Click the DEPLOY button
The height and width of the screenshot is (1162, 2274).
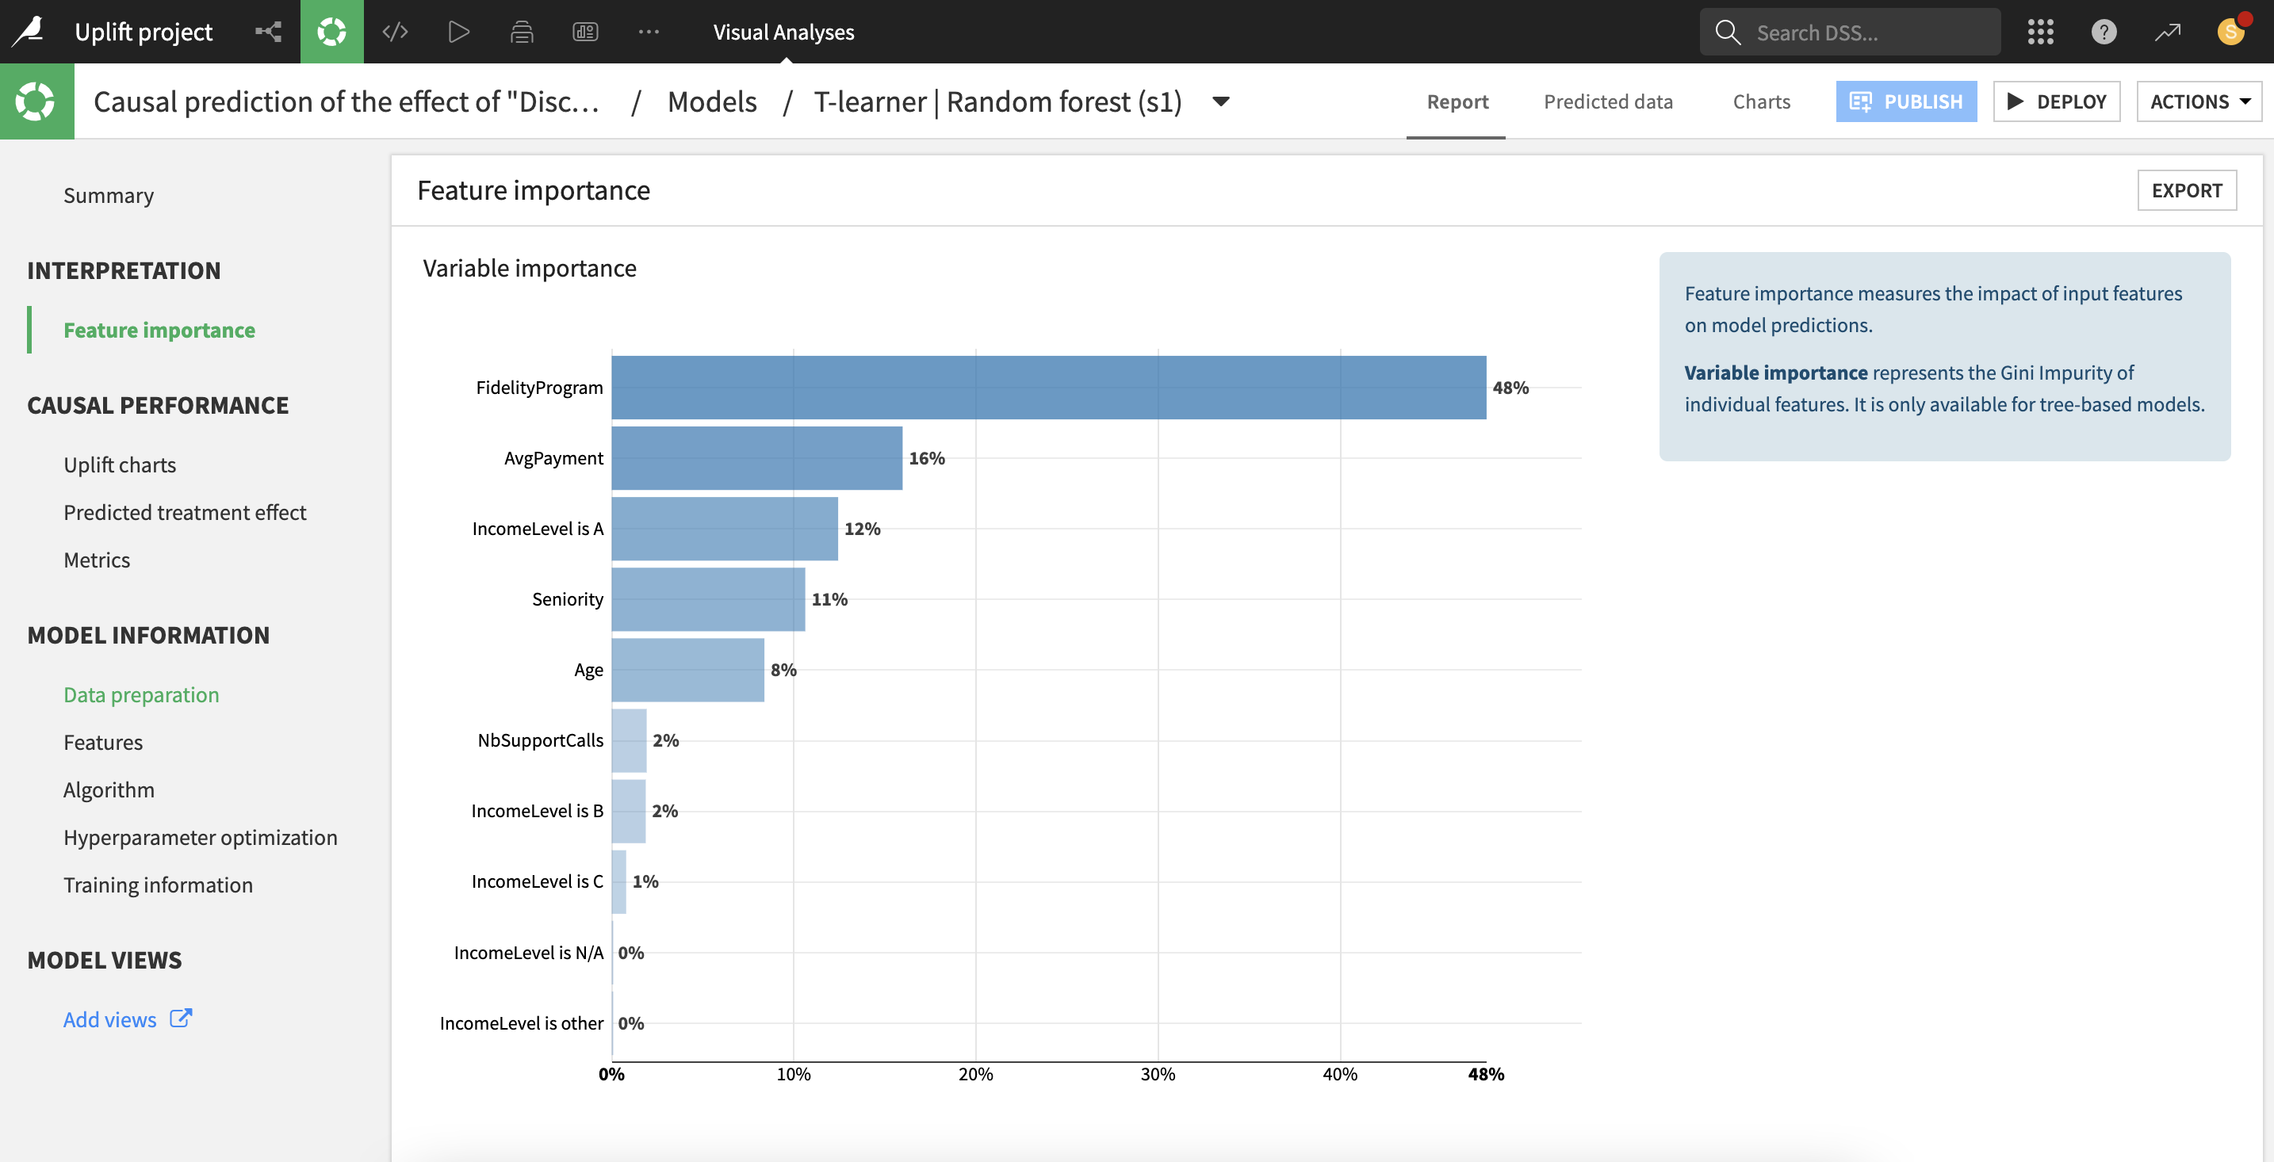(2056, 101)
